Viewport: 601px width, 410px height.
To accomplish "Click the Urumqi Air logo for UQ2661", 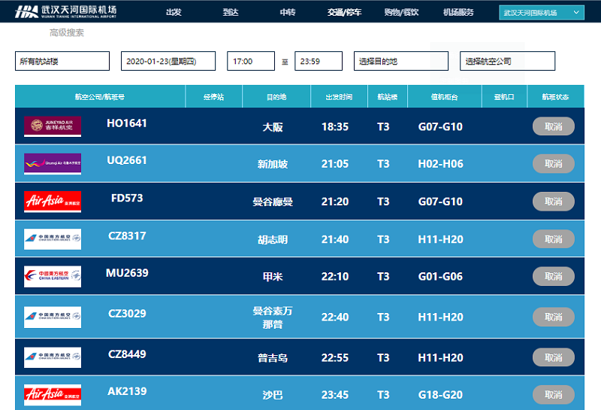I will pos(53,163).
